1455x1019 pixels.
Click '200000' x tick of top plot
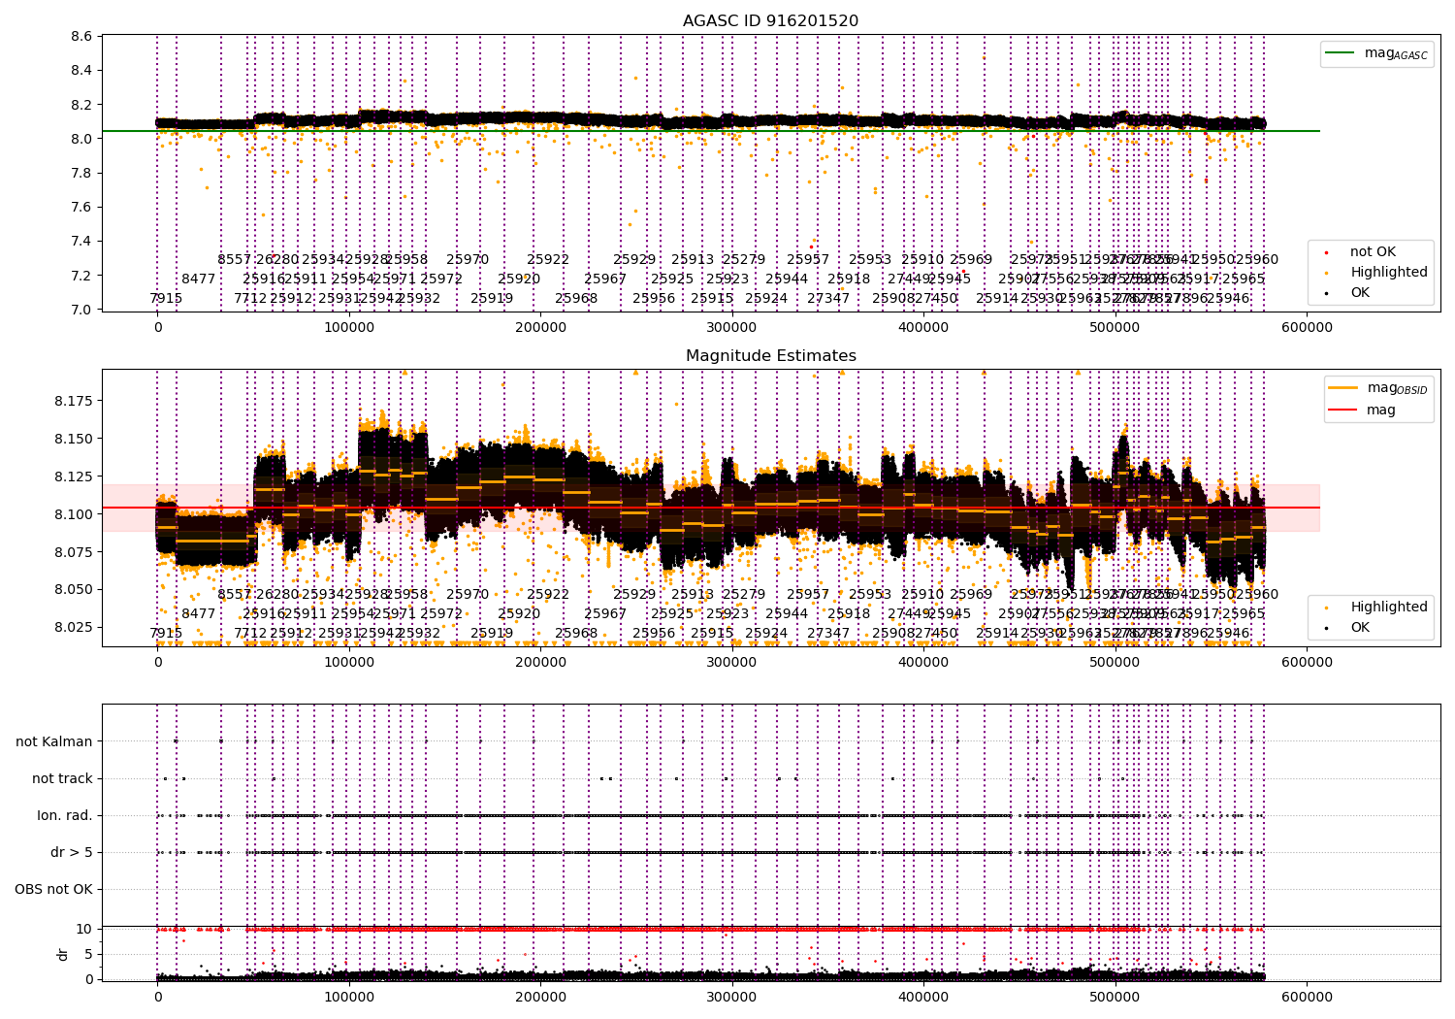click(x=540, y=328)
